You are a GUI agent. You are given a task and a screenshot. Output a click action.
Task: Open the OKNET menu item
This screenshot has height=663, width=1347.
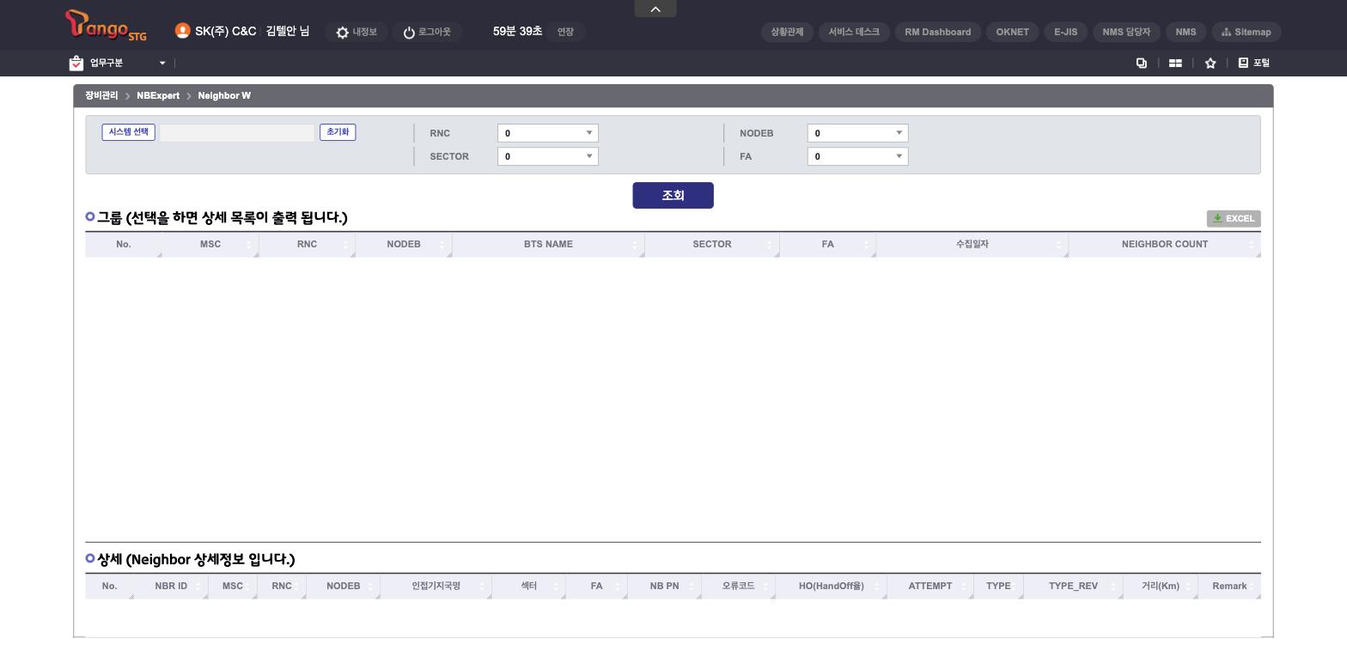tap(1012, 32)
